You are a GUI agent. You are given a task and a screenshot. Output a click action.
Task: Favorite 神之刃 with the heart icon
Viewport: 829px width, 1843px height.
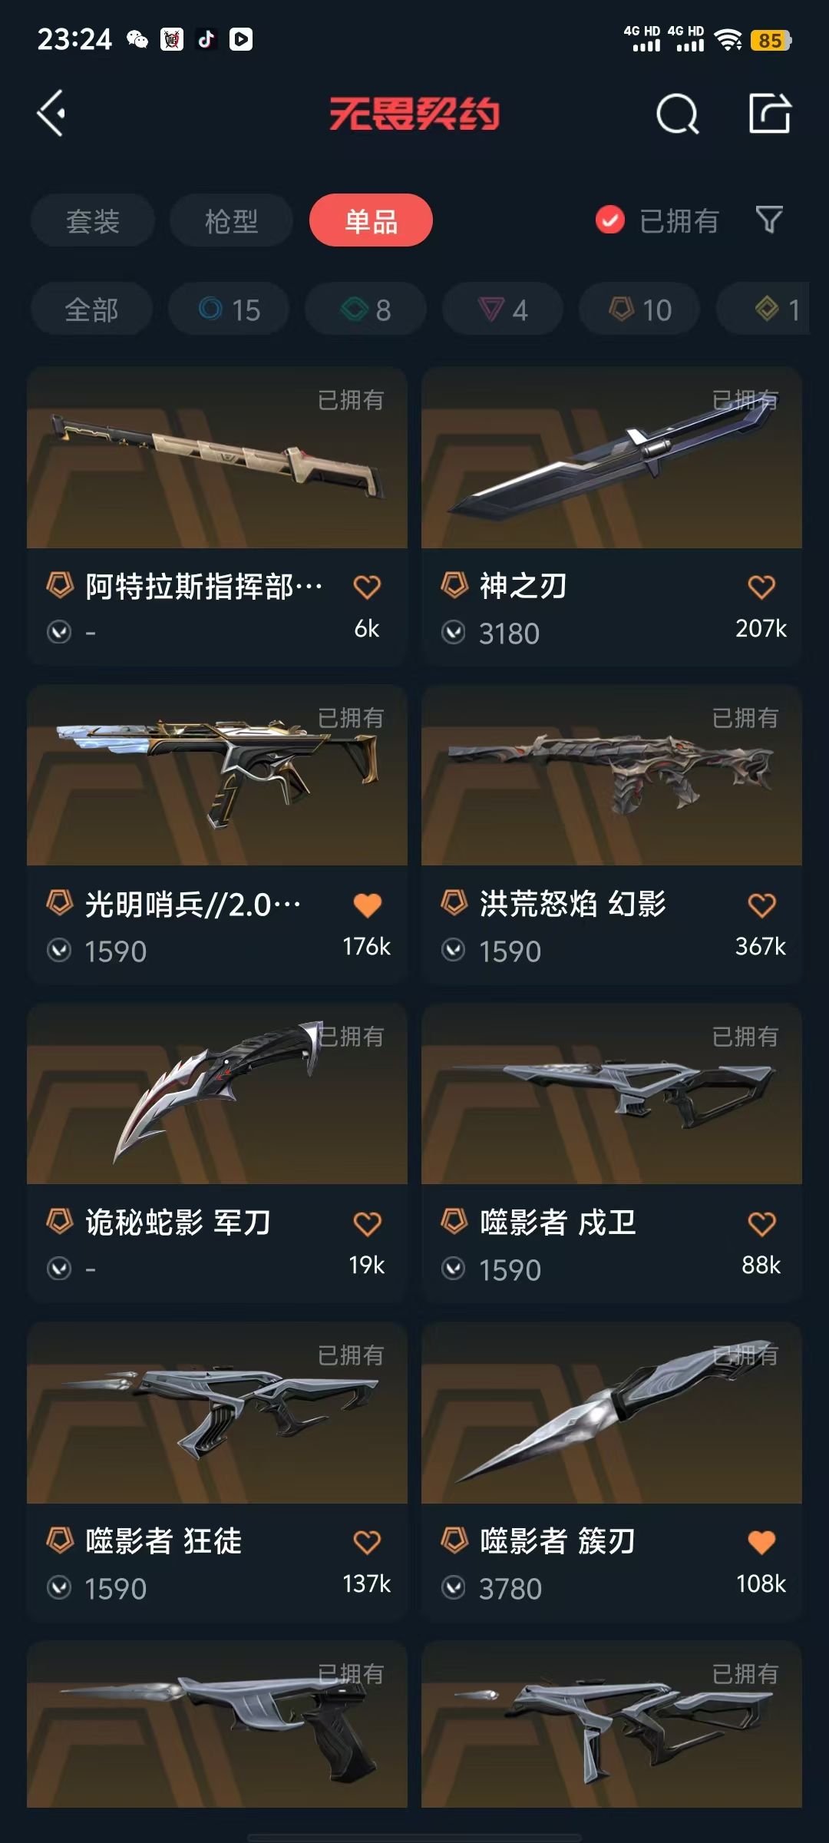coord(761,587)
